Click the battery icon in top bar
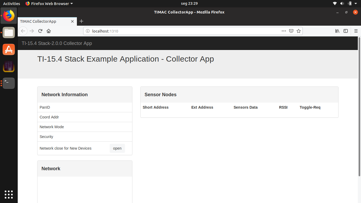 click(x=350, y=3)
